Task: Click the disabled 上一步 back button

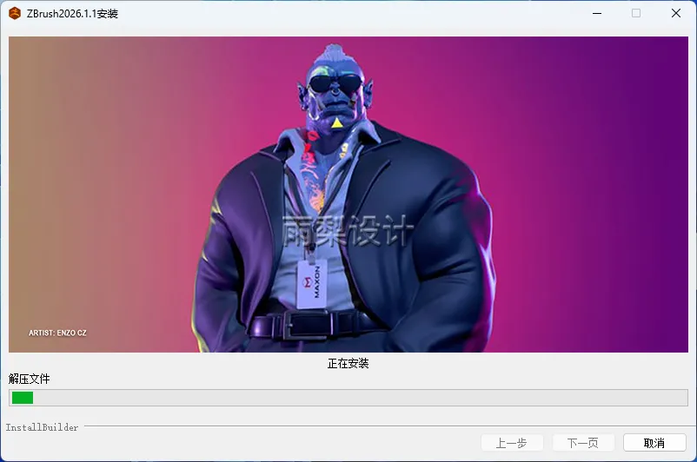Action: [512, 443]
